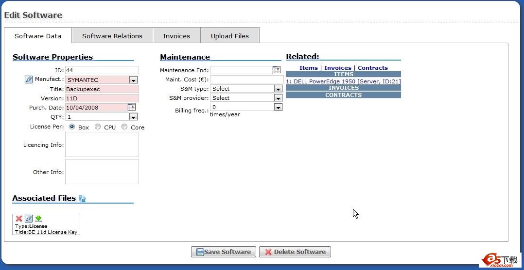
Task: Select the Box license radio button
Action: point(72,127)
